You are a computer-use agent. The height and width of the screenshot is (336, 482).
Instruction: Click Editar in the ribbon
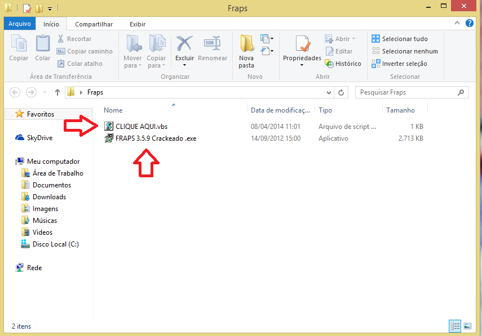coord(339,51)
